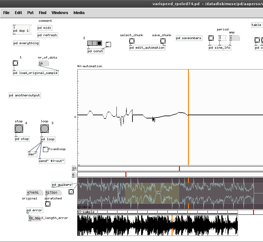Open the File menu
Image resolution: width=263 pixels, height=242 pixels.
coord(6,13)
